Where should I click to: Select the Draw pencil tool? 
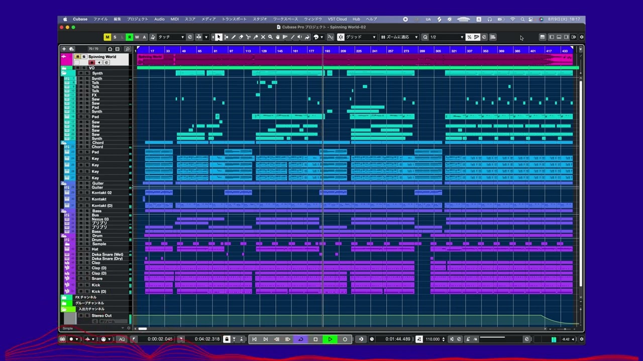pyautogui.click(x=234, y=37)
